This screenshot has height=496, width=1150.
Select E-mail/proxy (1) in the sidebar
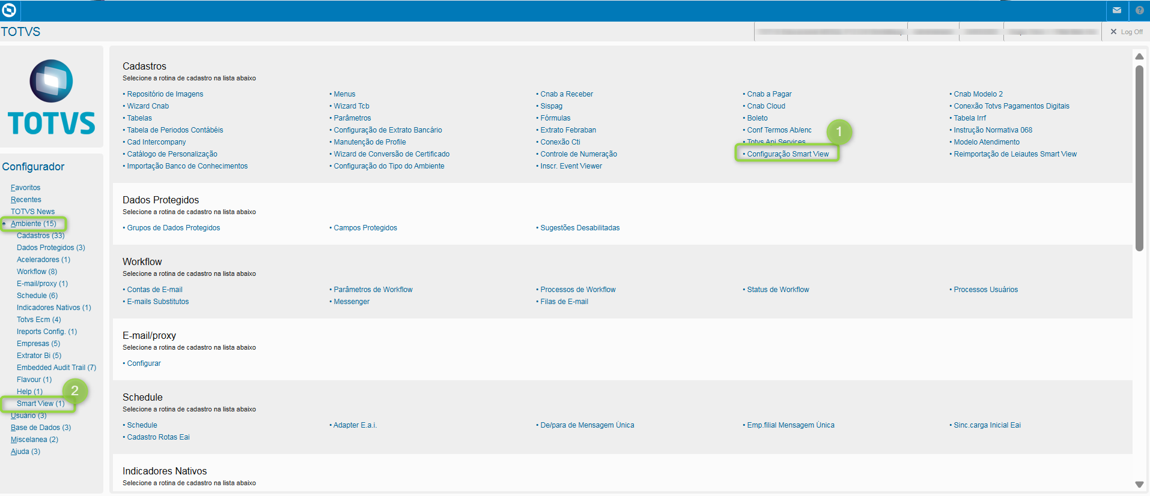[42, 284]
